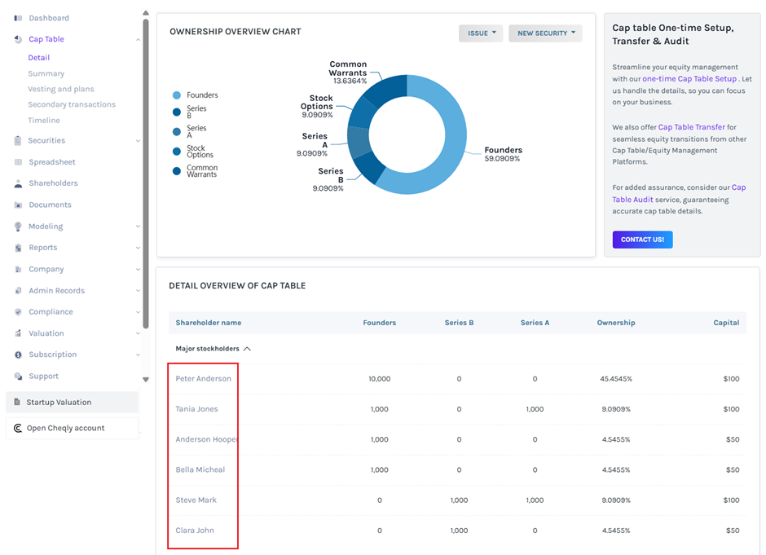Go to Vesting and plans

pos(61,90)
